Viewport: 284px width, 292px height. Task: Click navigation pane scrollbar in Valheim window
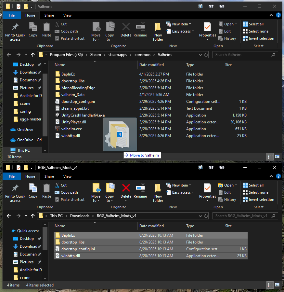45,105
